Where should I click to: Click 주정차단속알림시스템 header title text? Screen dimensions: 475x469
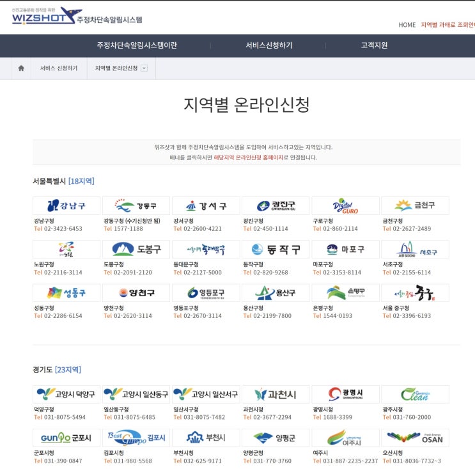[x=109, y=20]
